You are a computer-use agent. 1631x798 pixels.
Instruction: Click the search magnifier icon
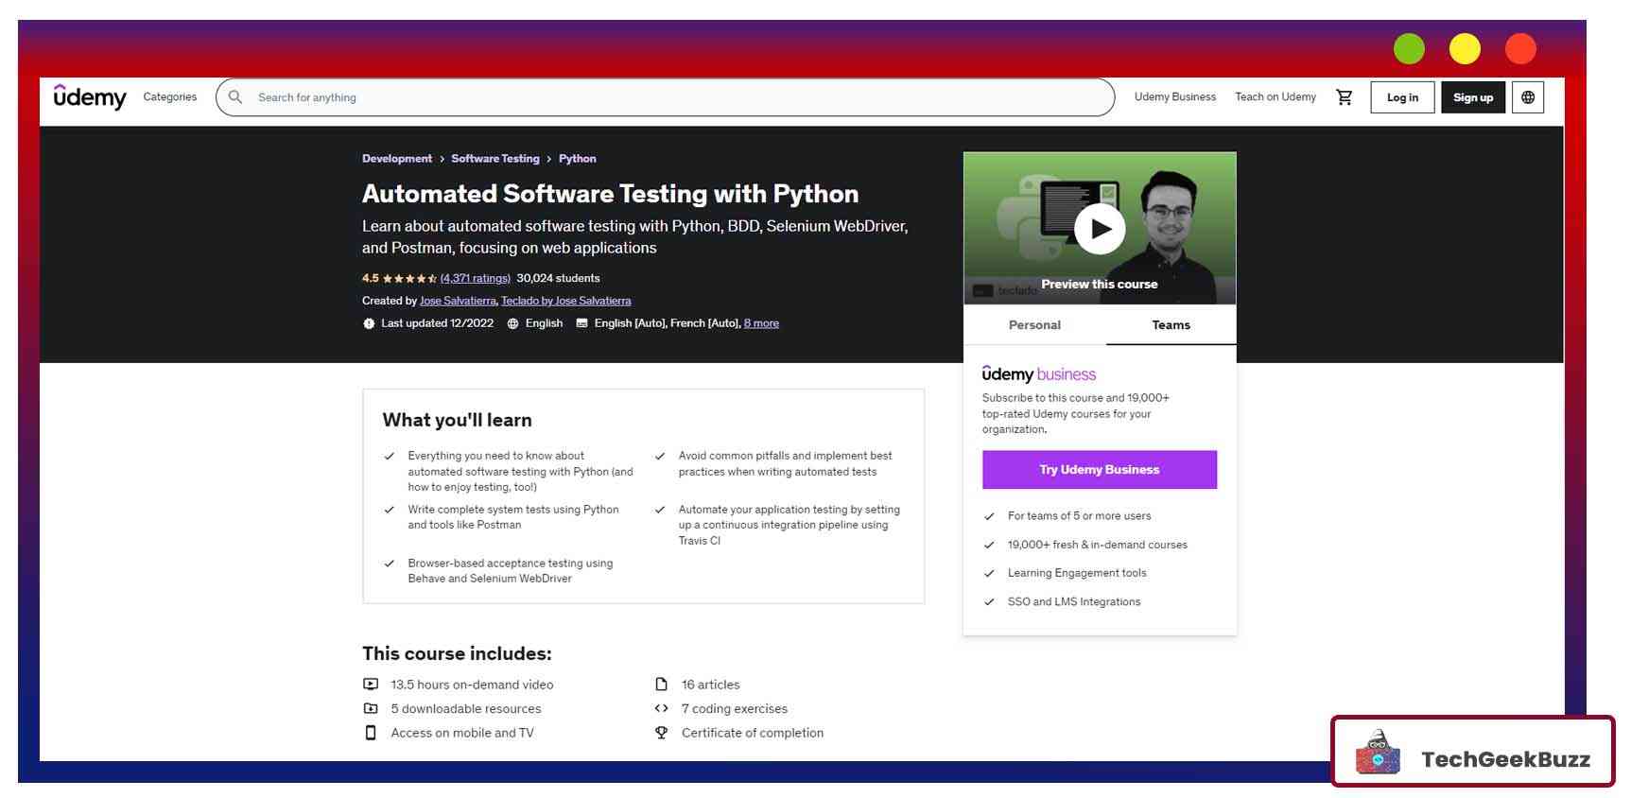point(235,97)
